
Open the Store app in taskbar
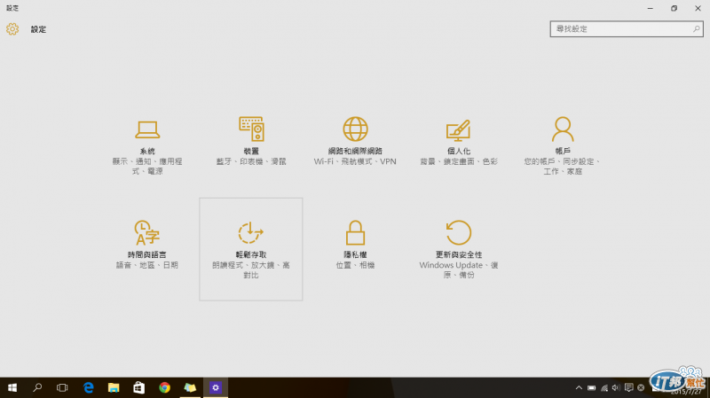139,387
